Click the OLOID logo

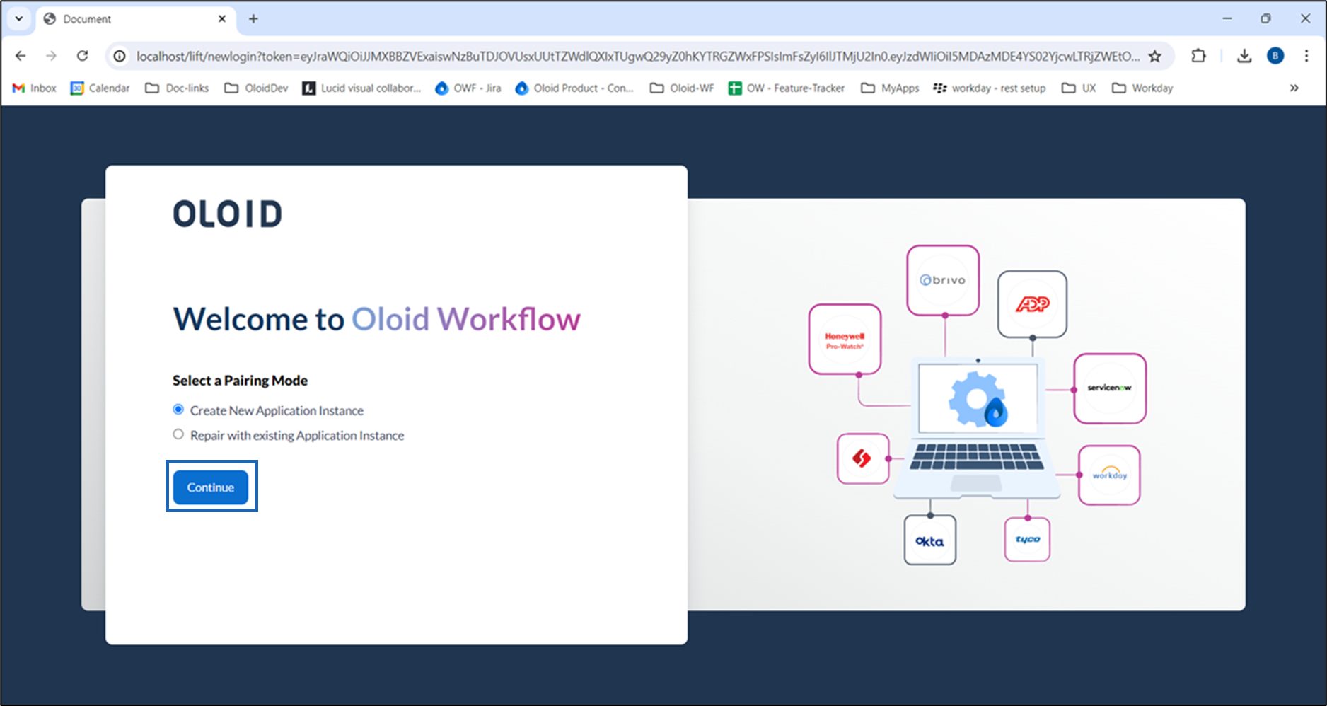point(228,214)
